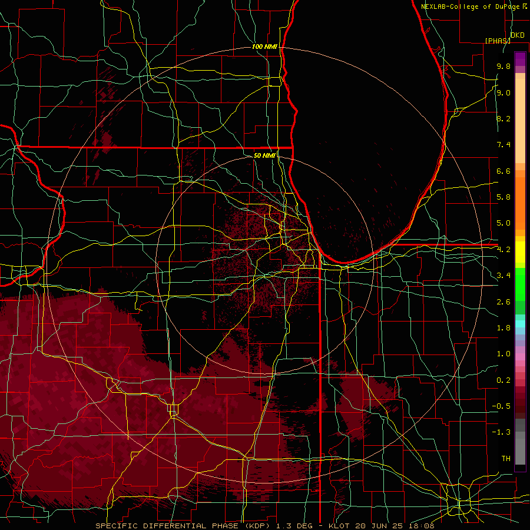Click the 7.4 scale value
The height and width of the screenshot is (530, 530).
pos(503,145)
